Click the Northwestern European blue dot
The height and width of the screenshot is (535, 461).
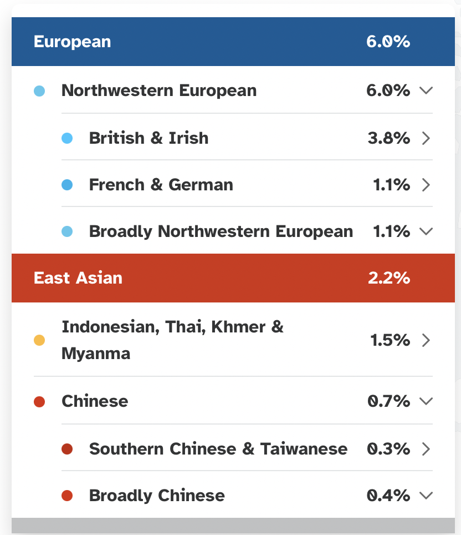(x=39, y=91)
